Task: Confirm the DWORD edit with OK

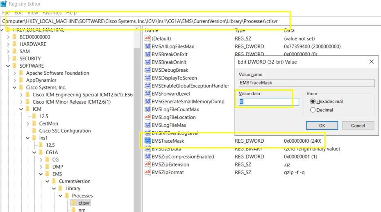Action: (322, 126)
